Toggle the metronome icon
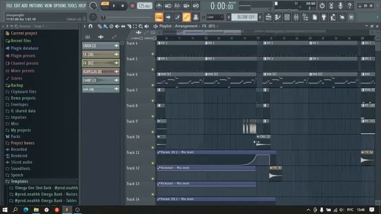Viewport: 381px width, 214px height. pos(159,5)
